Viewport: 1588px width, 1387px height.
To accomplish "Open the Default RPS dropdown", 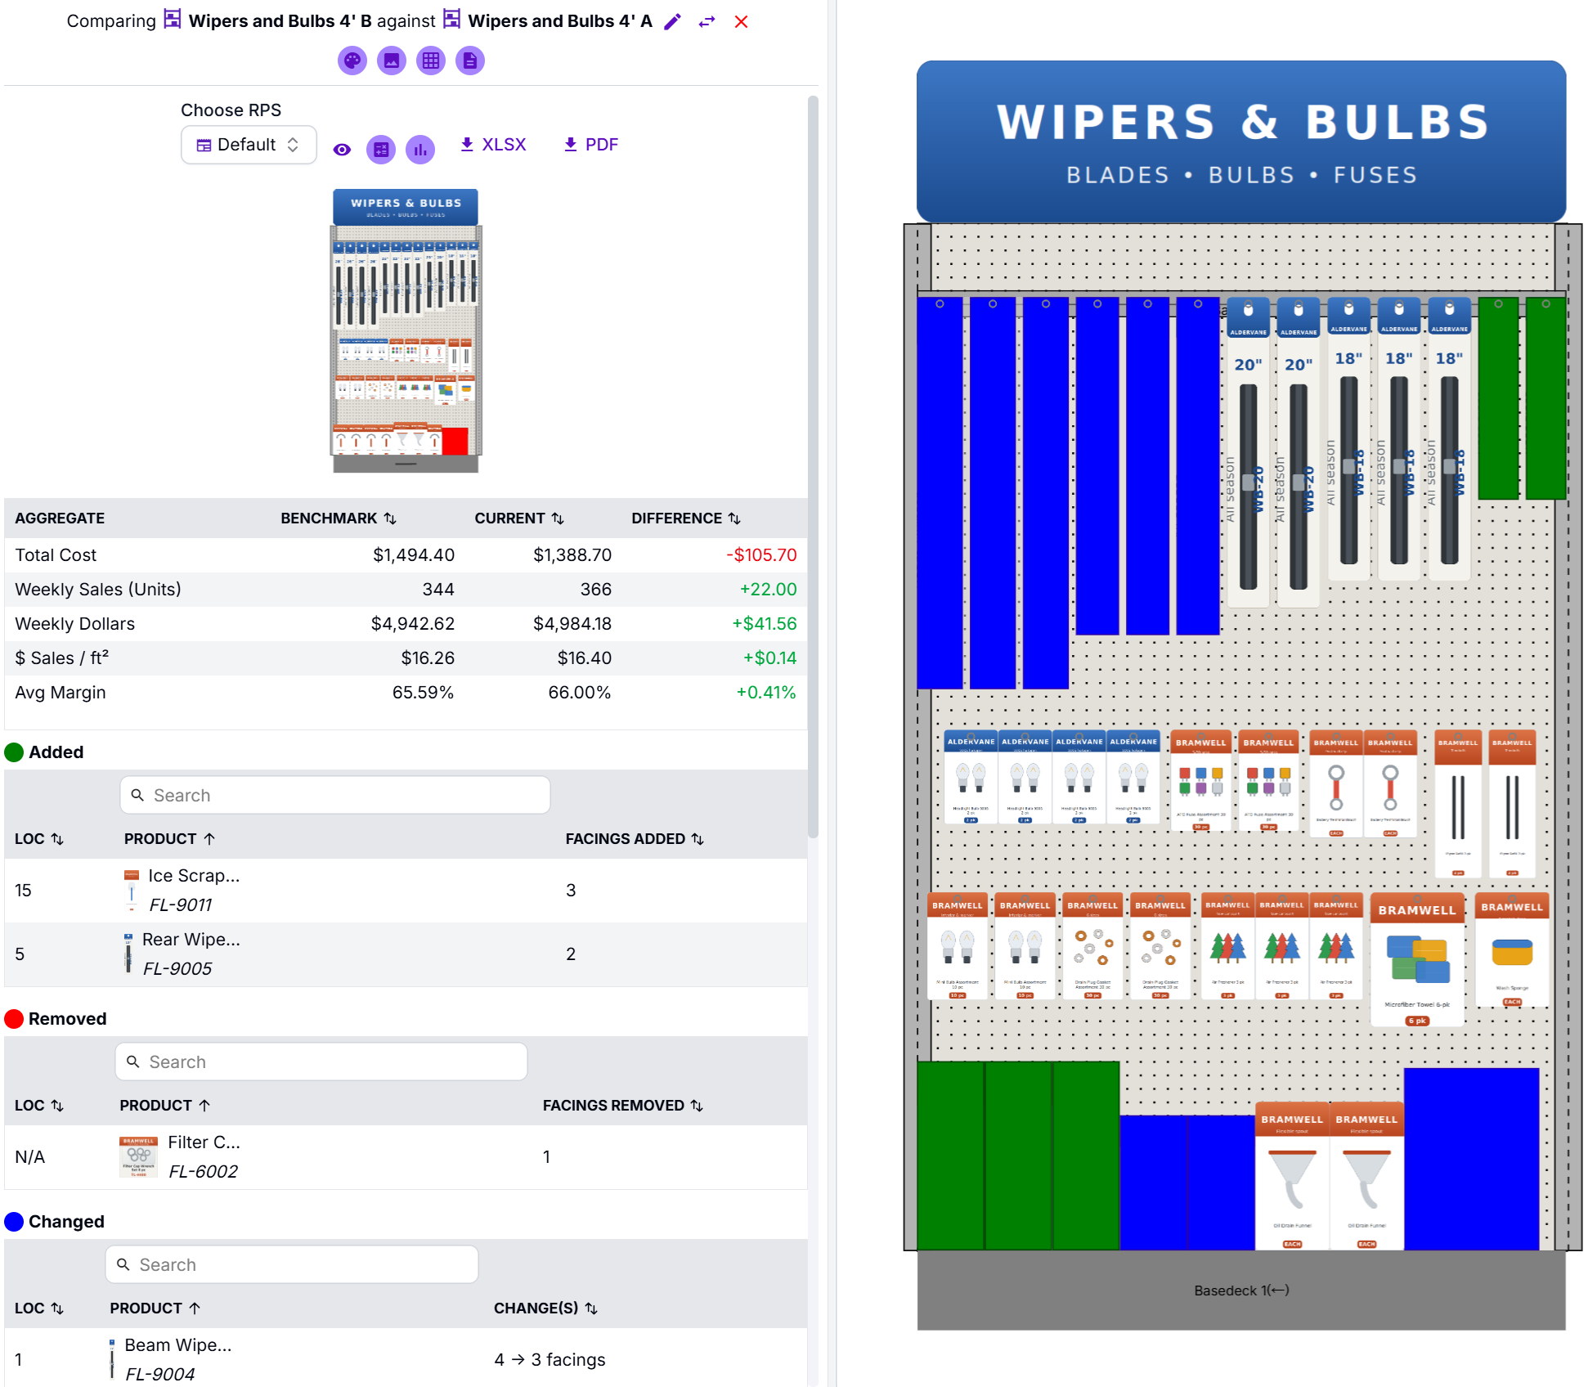I will point(249,145).
